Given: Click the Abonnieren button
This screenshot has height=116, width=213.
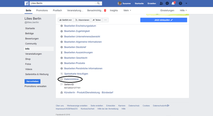Looking at the screenshot, I should coord(82,20).
